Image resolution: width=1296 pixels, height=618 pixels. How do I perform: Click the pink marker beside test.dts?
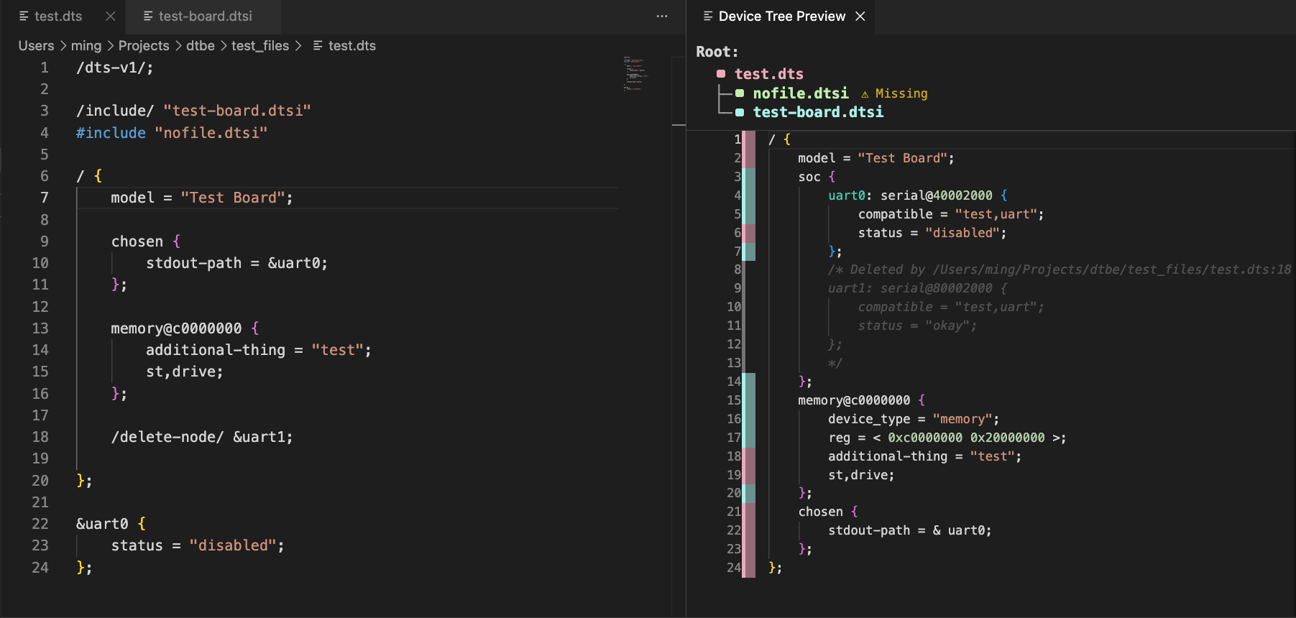pyautogui.click(x=721, y=74)
